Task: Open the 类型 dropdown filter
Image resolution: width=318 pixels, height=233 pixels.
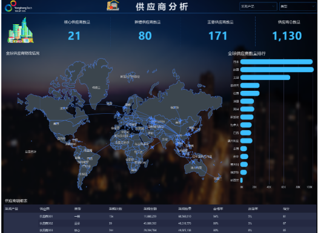Action: pos(297,7)
